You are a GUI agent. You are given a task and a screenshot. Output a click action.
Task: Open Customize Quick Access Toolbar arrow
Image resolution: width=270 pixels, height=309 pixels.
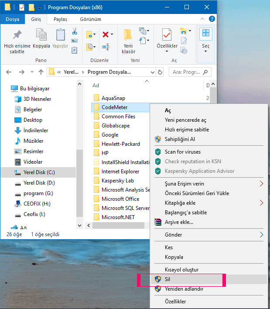pos(39,8)
